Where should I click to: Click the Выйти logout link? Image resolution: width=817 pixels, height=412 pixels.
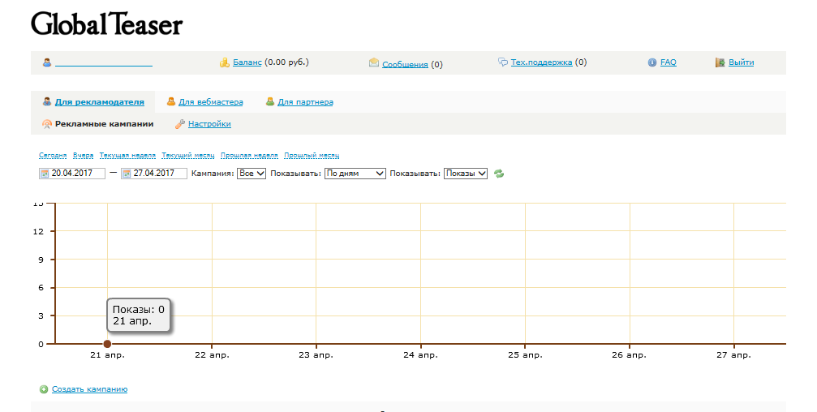741,62
